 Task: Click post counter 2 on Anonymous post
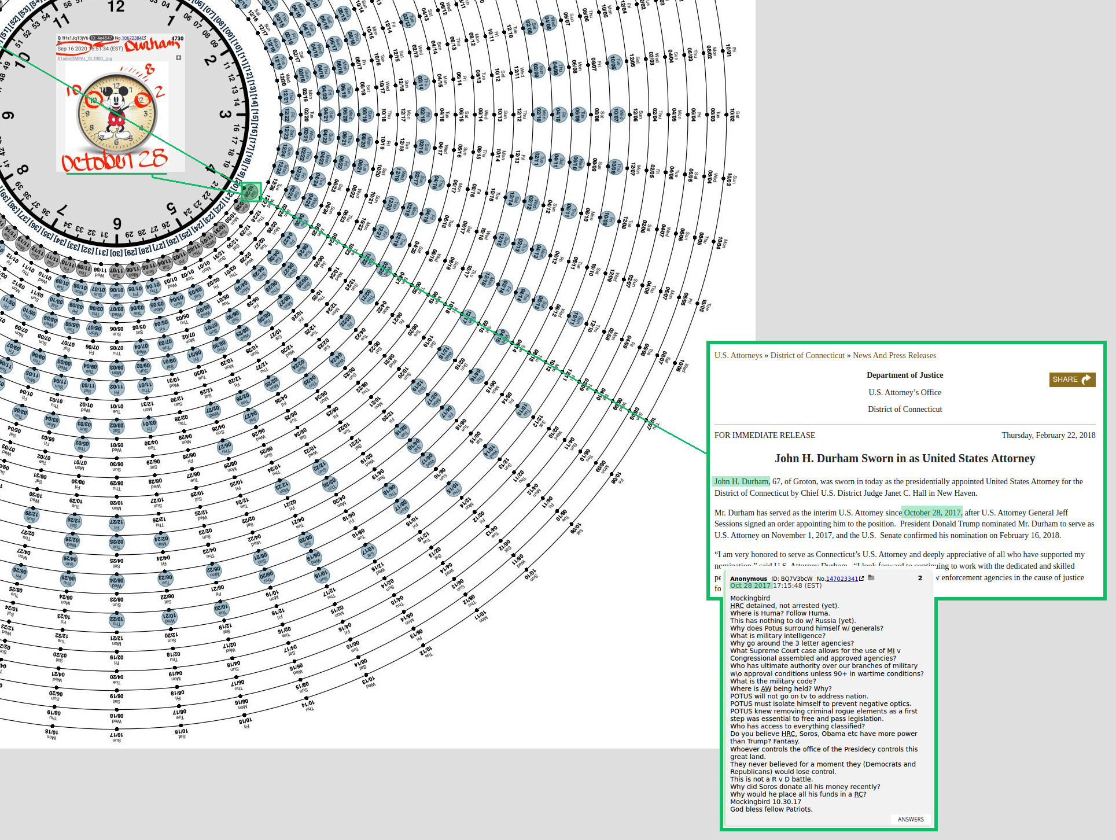point(920,578)
